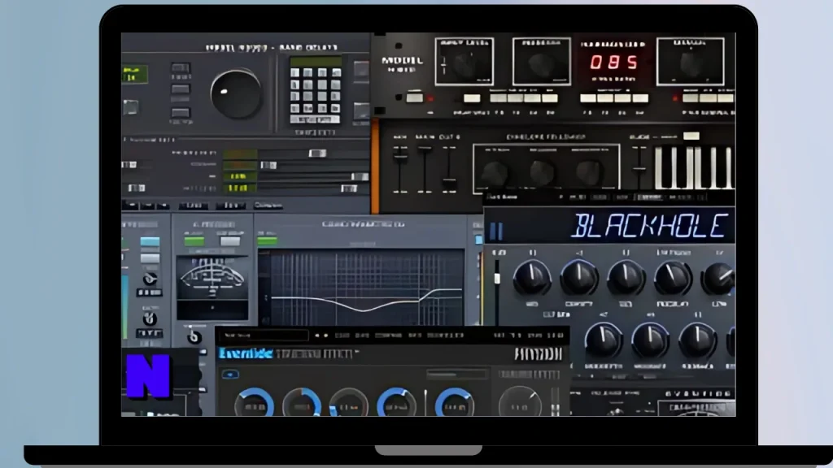
Task: Click the middle knob in Blackhole's bottom row
Action: (650, 341)
